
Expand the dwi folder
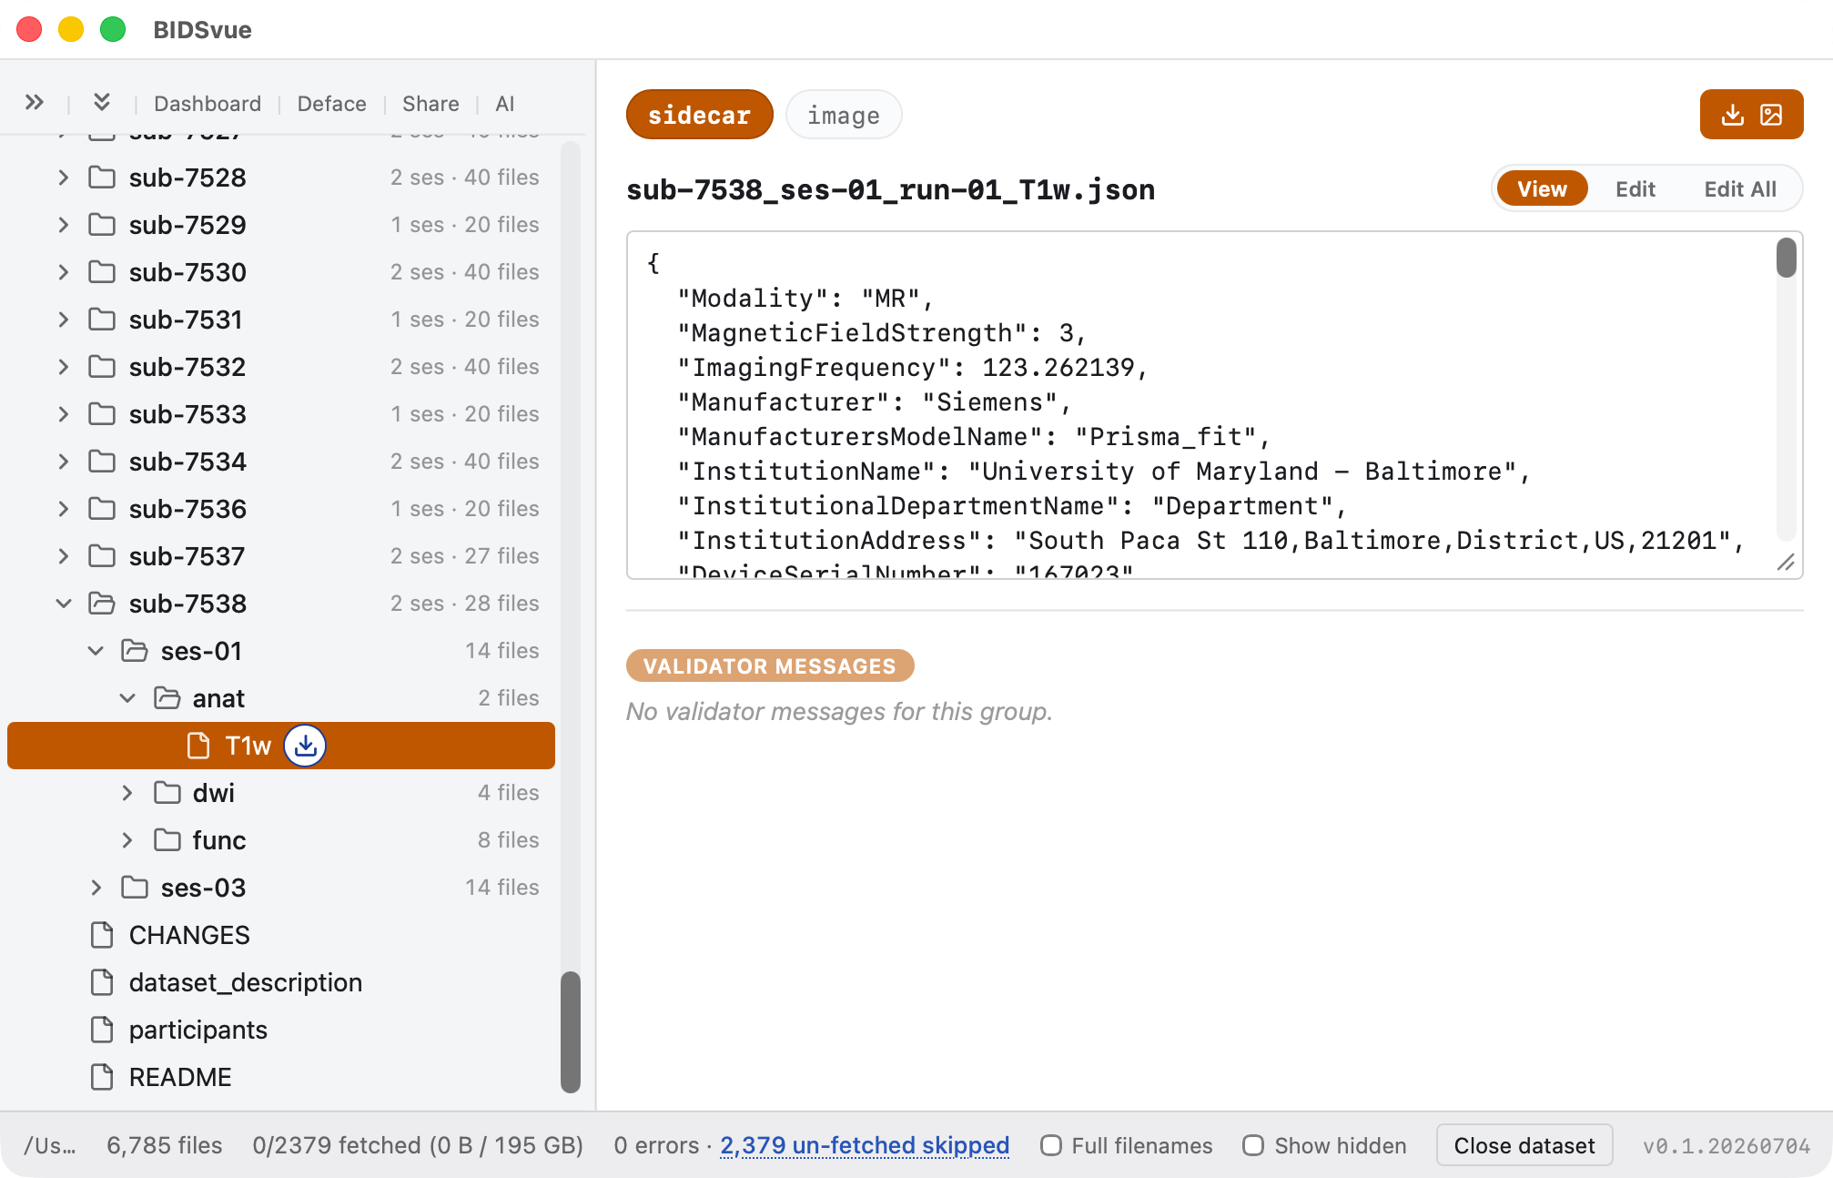tap(127, 793)
